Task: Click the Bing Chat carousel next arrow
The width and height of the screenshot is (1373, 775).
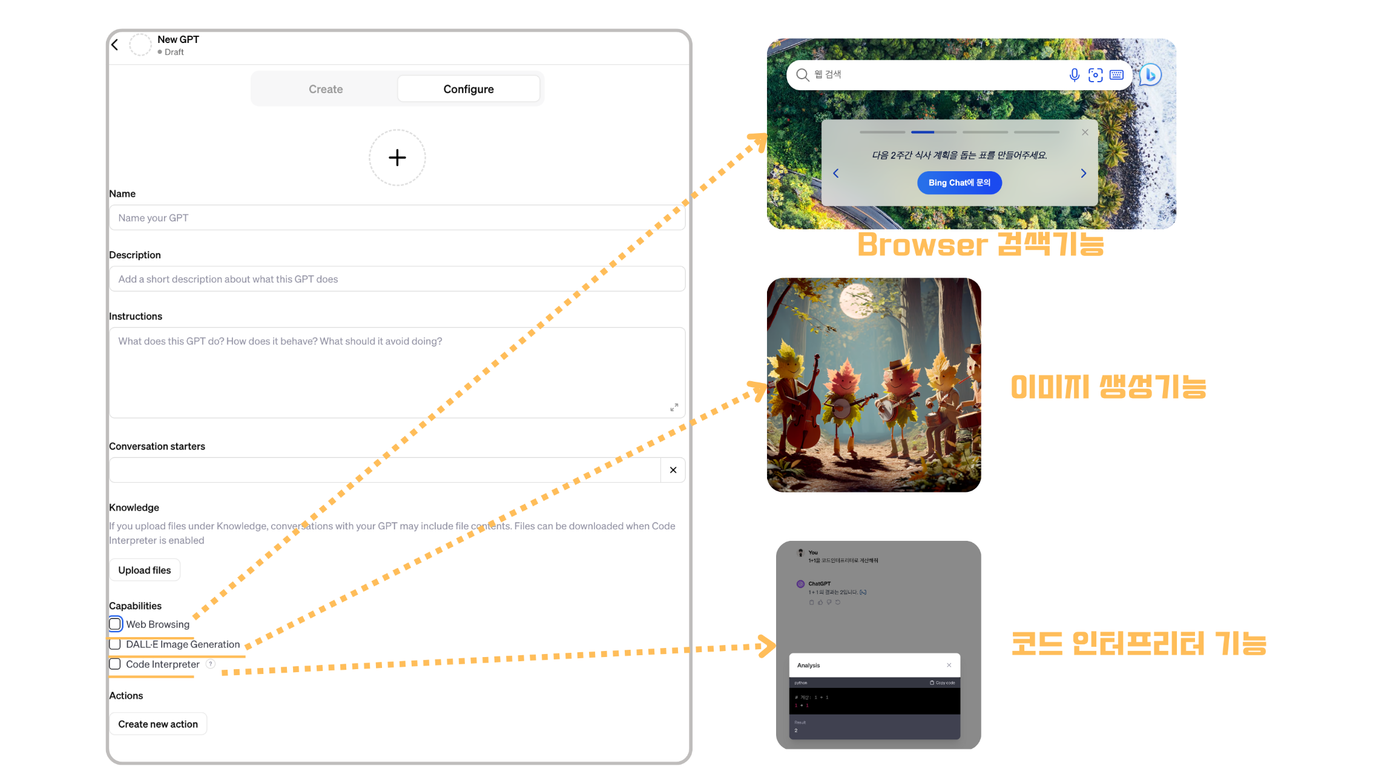Action: (x=1084, y=174)
